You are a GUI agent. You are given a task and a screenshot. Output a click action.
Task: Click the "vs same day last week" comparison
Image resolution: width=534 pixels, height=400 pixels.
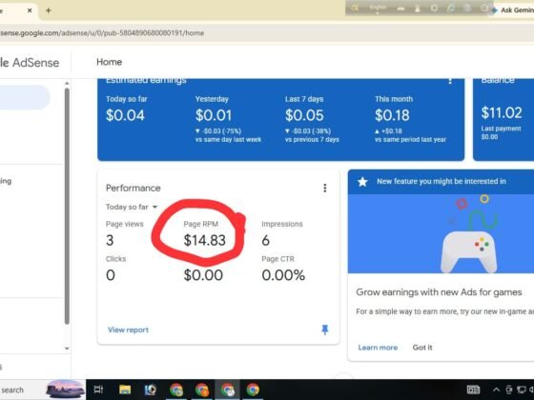click(x=228, y=140)
